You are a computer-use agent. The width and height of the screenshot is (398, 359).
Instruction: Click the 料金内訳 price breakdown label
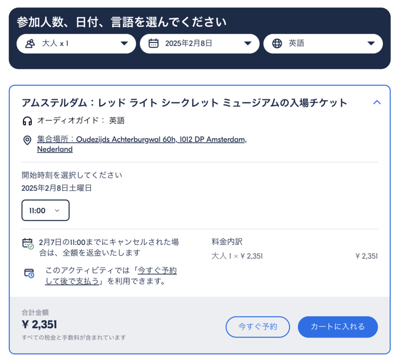click(x=227, y=241)
